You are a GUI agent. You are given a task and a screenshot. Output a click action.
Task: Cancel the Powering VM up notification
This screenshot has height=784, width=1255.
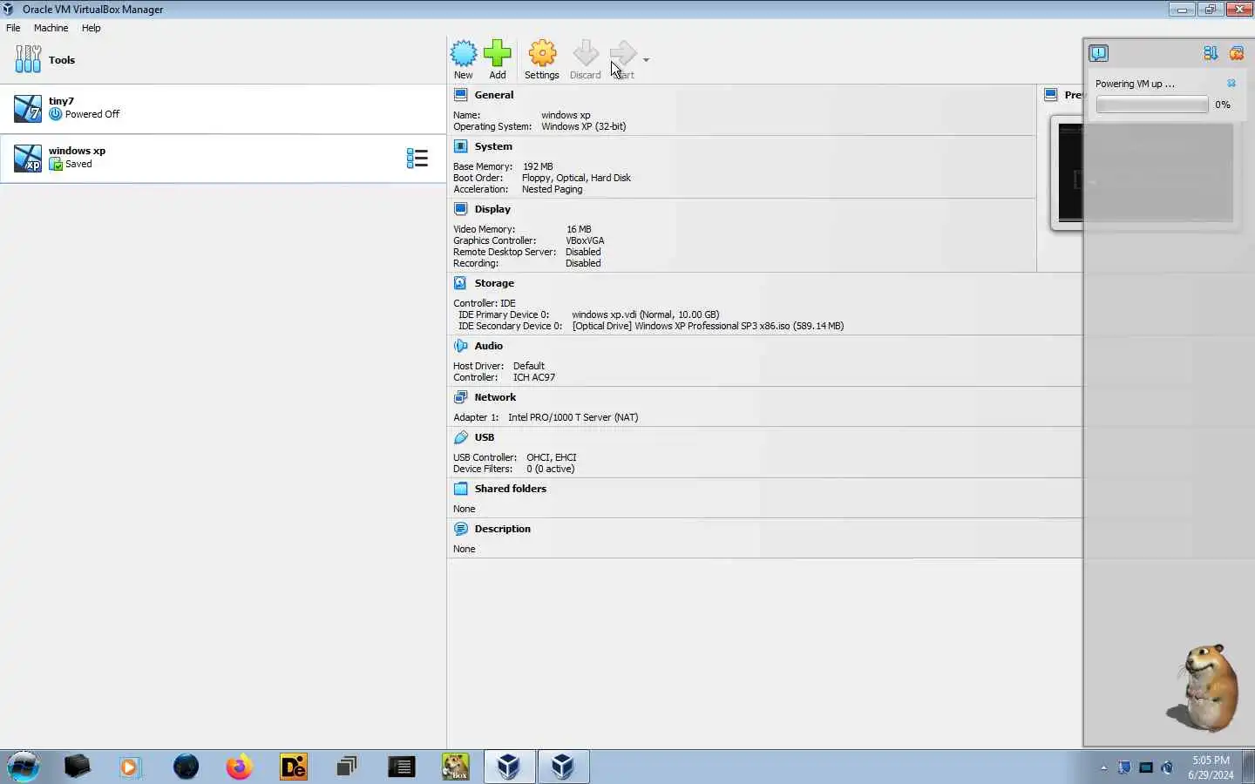click(1231, 84)
